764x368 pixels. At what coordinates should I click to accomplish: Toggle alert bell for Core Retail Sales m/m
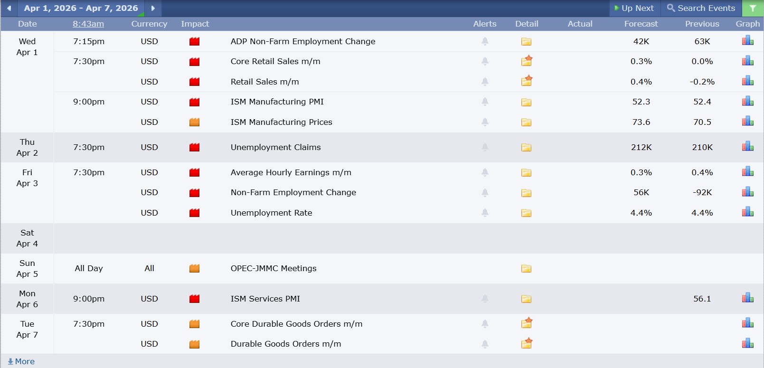485,61
